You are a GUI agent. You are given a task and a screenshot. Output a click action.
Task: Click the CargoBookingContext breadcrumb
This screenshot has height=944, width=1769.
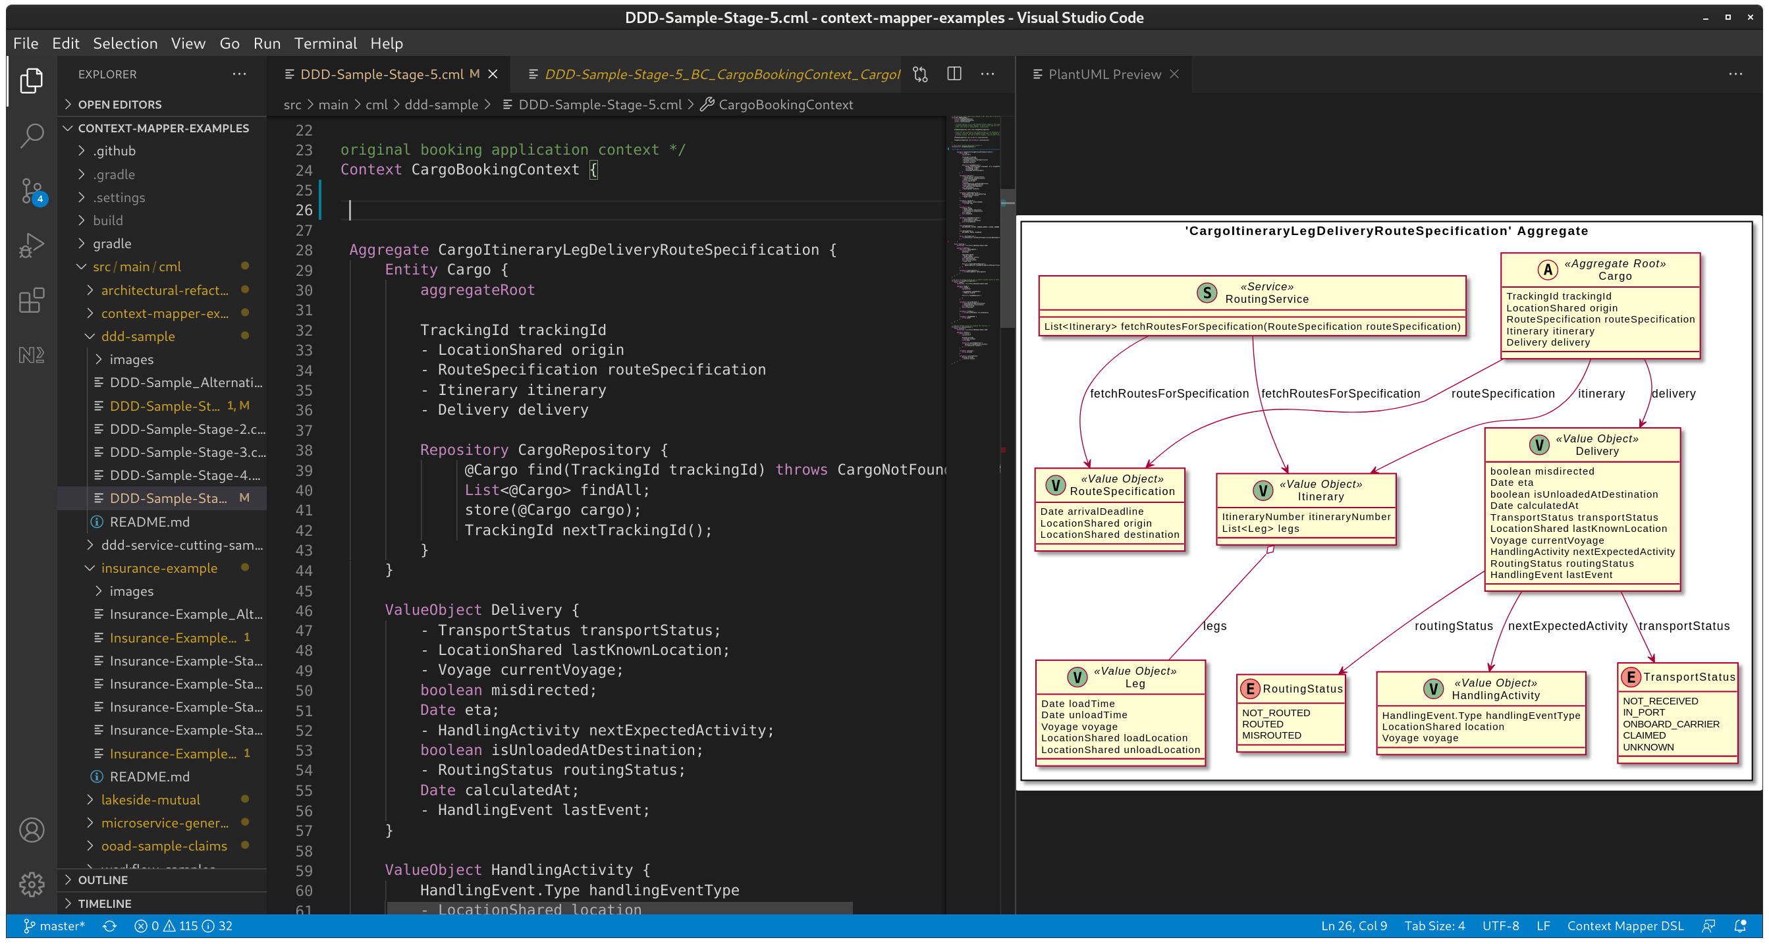click(785, 105)
